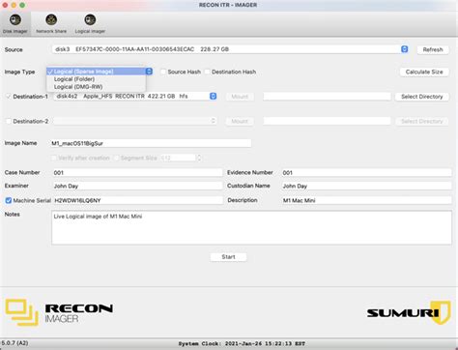
Task: Click the Evidence Number field
Action: click(366, 173)
